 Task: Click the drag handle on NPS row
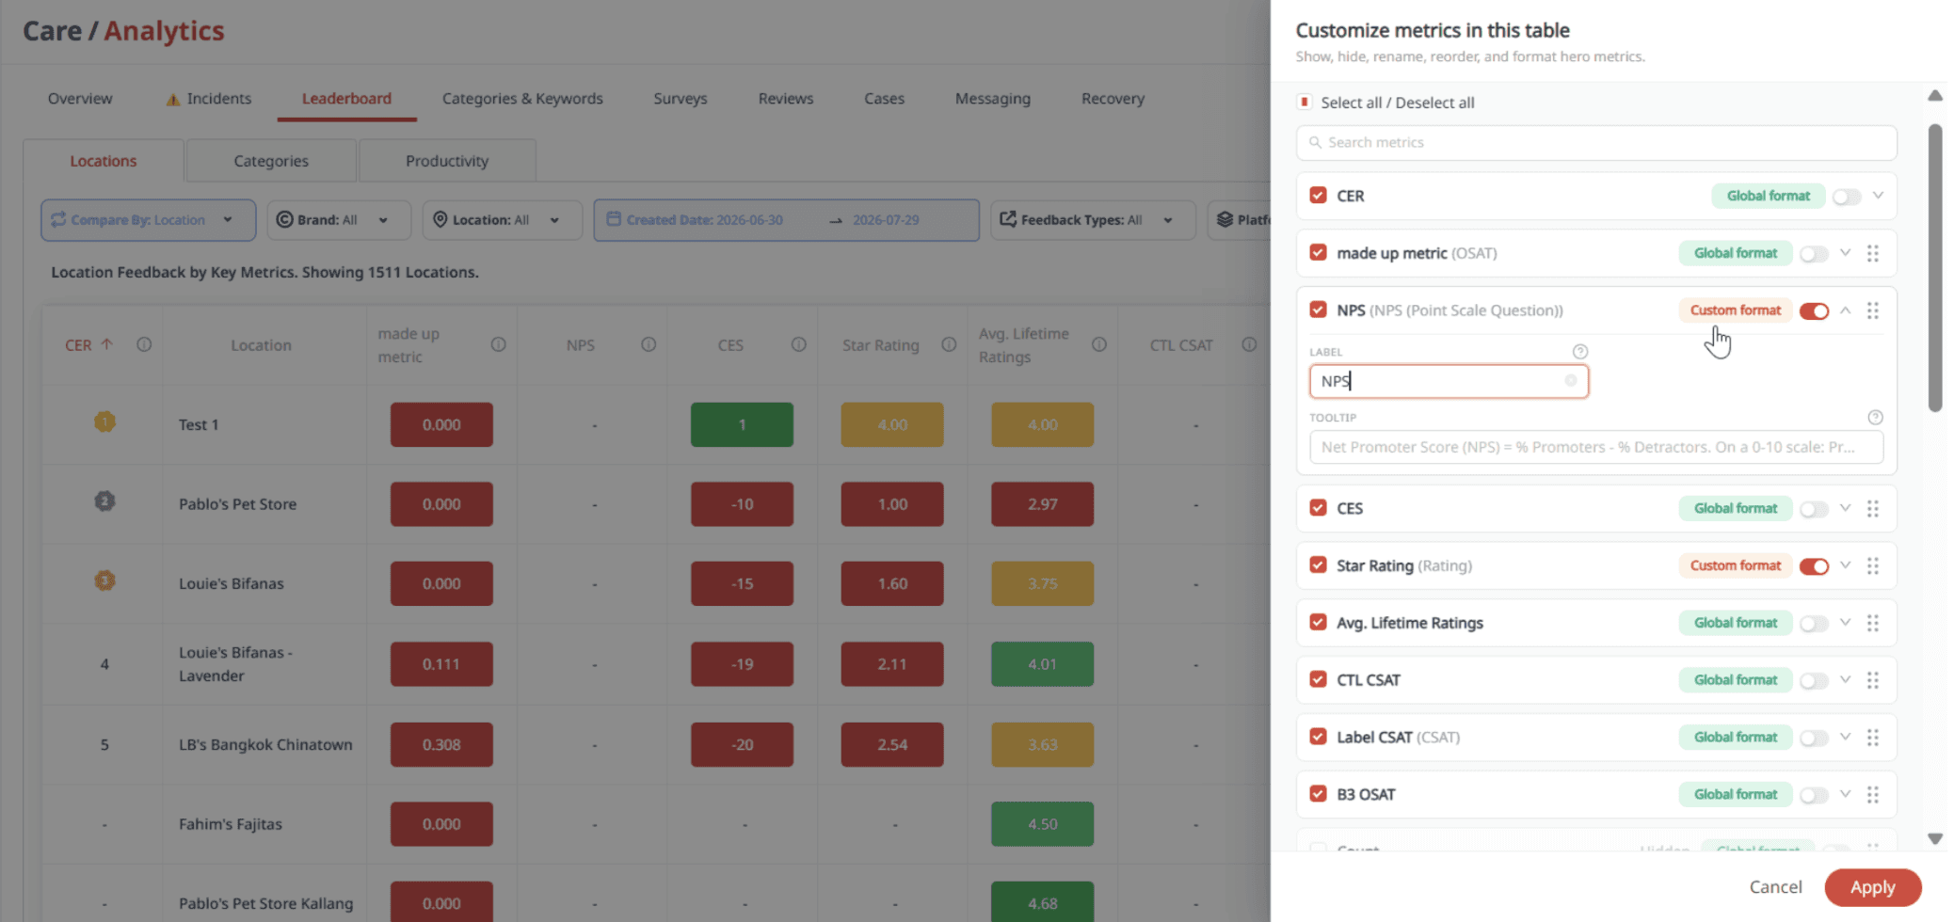pyautogui.click(x=1873, y=310)
